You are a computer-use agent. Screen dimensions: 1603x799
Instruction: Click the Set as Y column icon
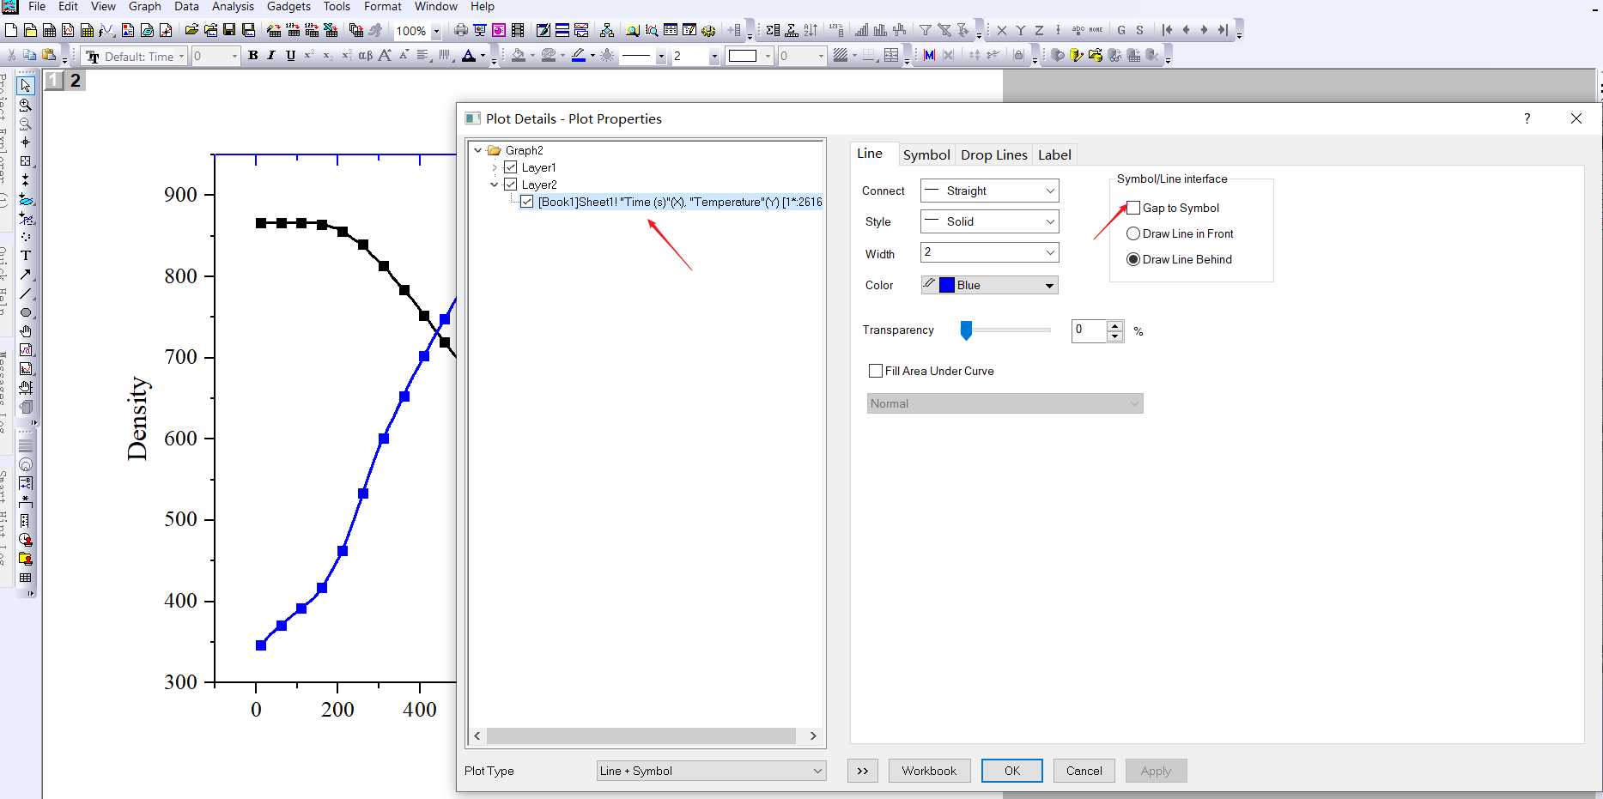click(1020, 30)
